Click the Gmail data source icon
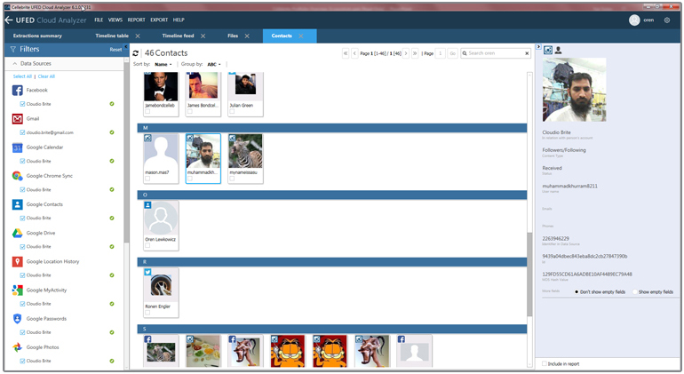Image resolution: width=684 pixels, height=374 pixels. pos(18,119)
